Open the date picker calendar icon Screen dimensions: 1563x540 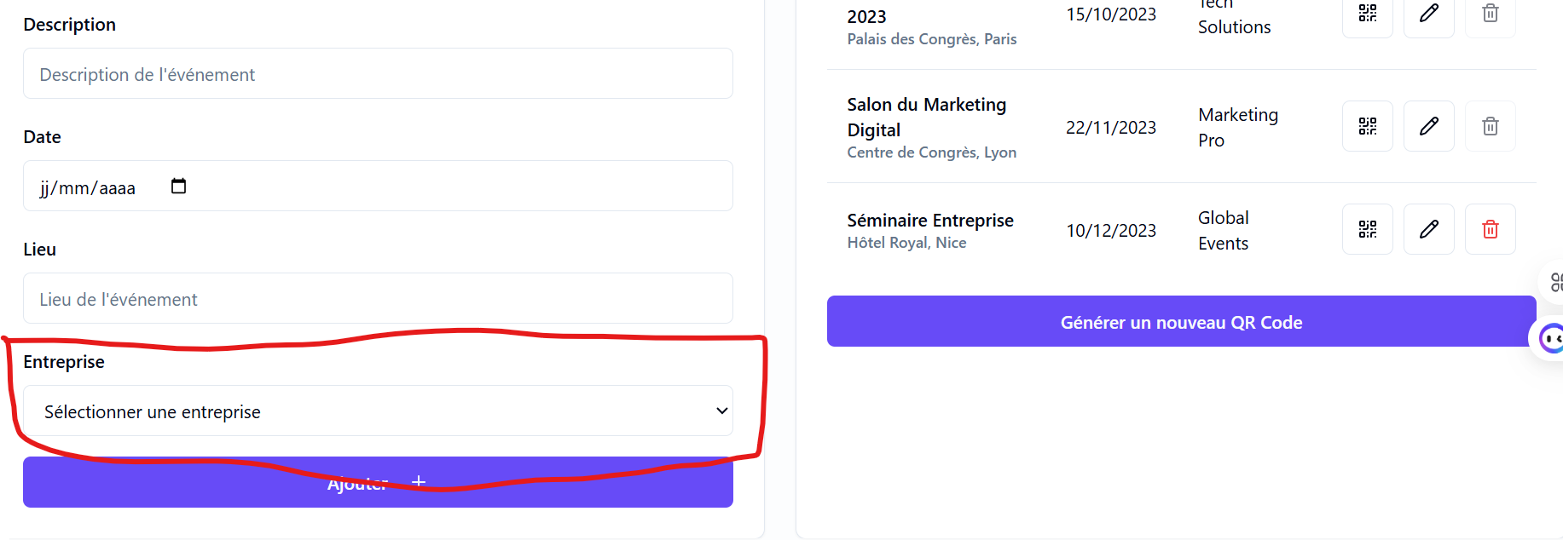[178, 186]
